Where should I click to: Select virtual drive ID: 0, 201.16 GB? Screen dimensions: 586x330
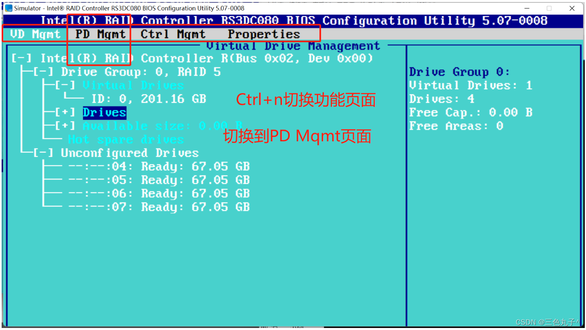(149, 99)
